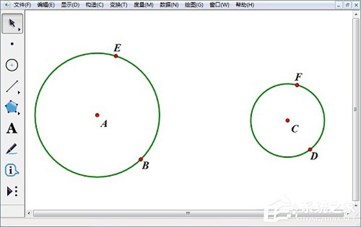This screenshot has height=227, width=361.
Task: Open the 构造(C) menu
Action: [x=94, y=5]
